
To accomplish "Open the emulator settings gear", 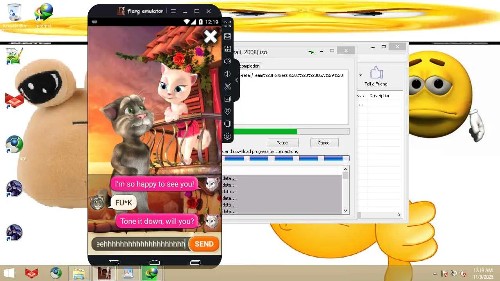I will (x=228, y=136).
